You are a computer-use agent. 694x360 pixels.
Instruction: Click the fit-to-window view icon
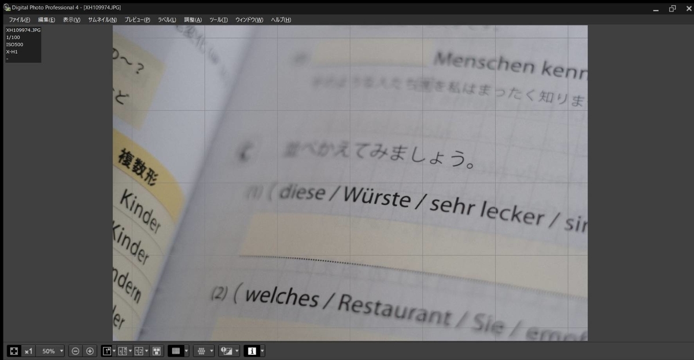click(14, 351)
